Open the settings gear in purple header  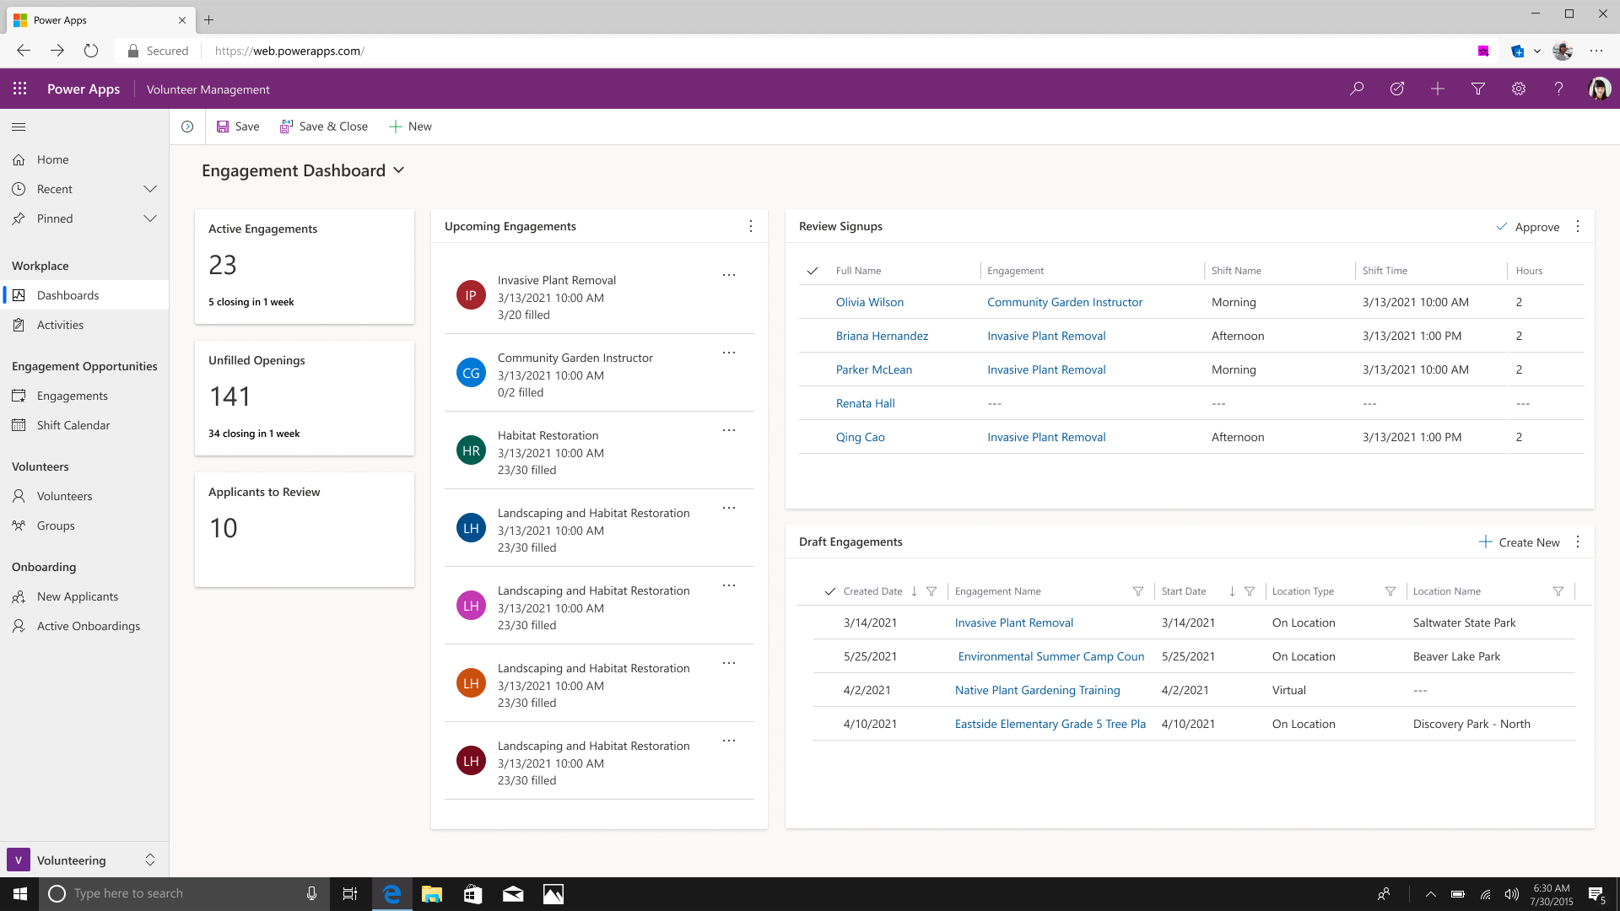click(x=1518, y=89)
